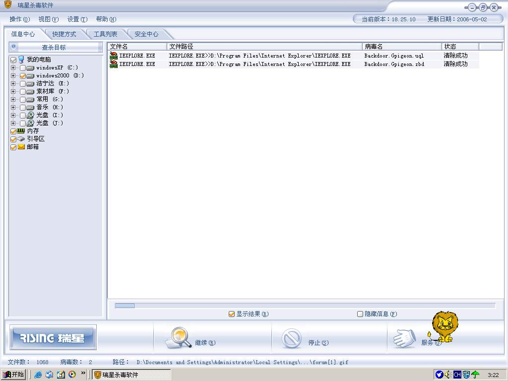The width and height of the screenshot is (508, 381).
Task: Expand the windowsXP (C:) tree node
Action: point(13,67)
